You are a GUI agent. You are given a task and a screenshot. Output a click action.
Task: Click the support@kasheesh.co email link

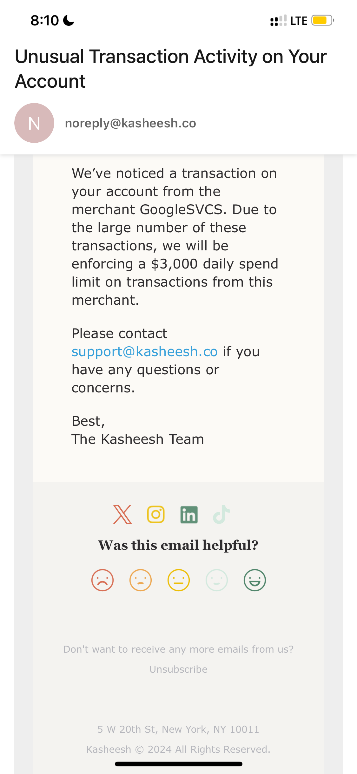pyautogui.click(x=144, y=352)
